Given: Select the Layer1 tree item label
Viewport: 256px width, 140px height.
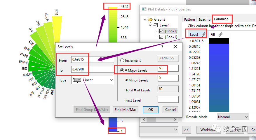Looking at the screenshot, I should click(164, 25).
